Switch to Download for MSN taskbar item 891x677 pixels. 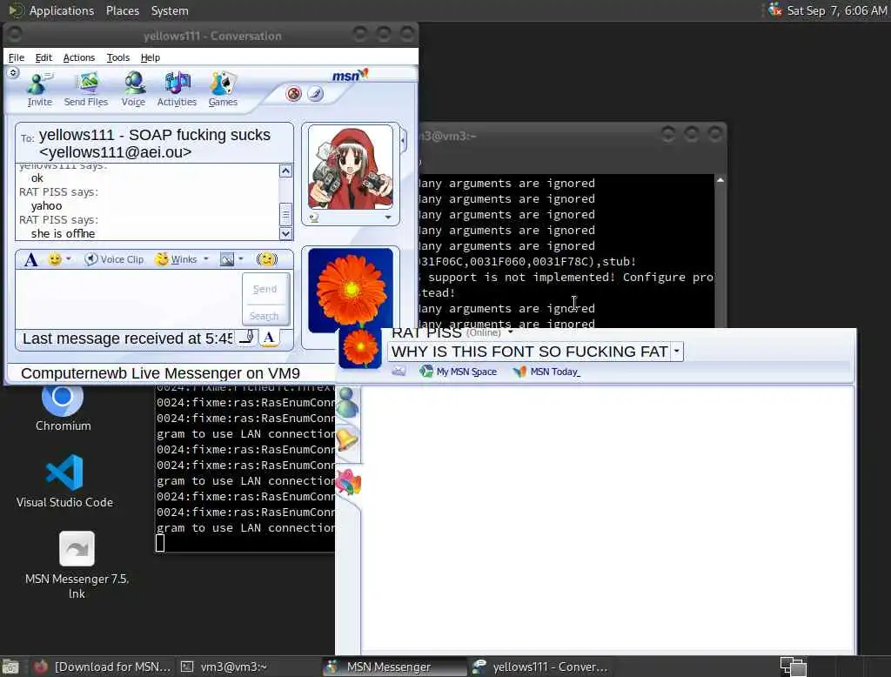point(102,667)
